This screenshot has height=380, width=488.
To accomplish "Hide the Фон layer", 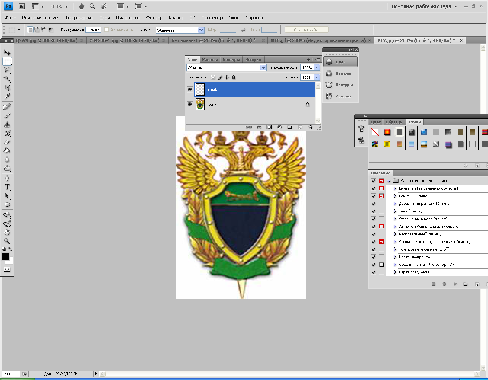I will (x=189, y=104).
